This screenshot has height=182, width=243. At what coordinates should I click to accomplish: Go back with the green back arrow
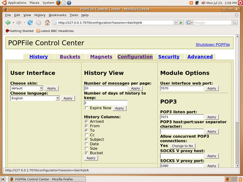pyautogui.click(x=8, y=23)
